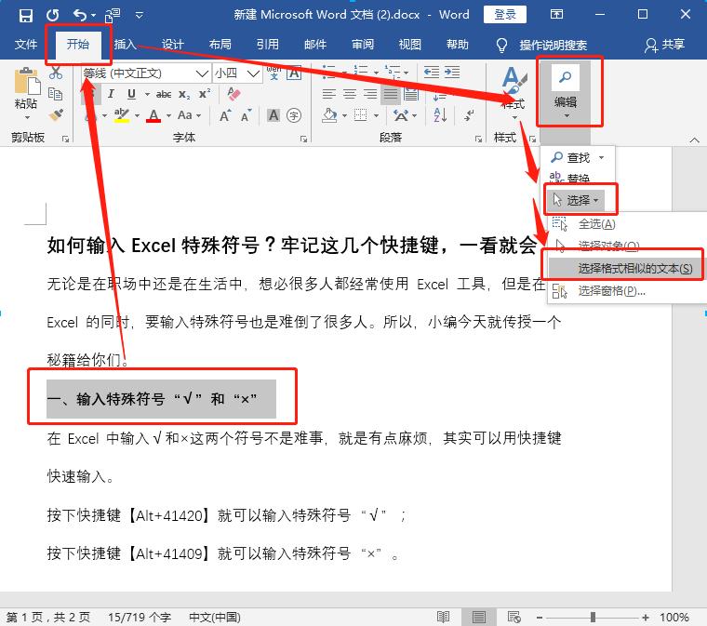Open the 文件 menu
Viewport: 707px width, 626px height.
click(x=25, y=45)
